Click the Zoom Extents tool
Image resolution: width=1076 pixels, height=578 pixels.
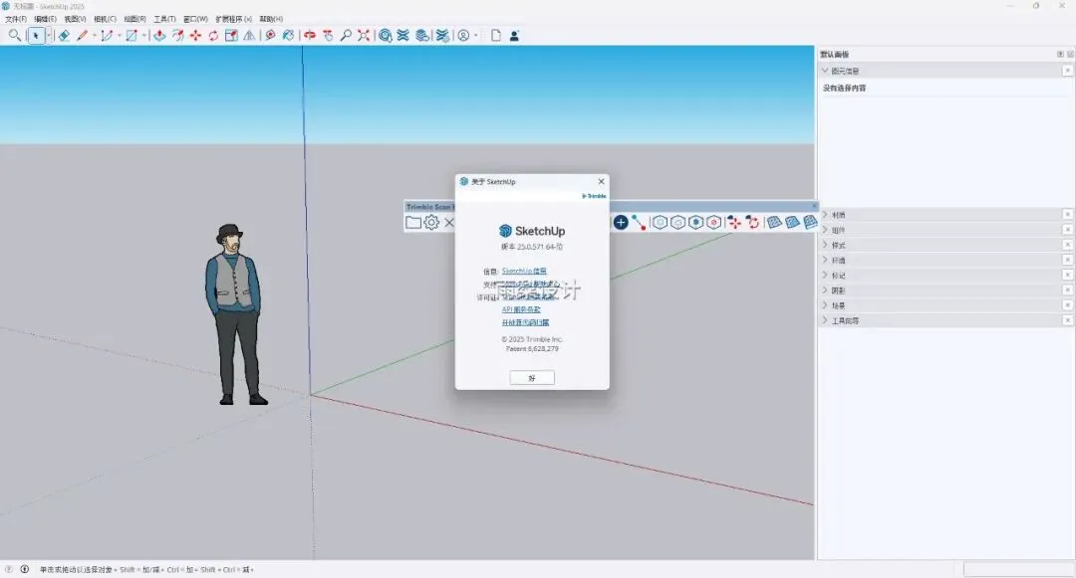point(364,36)
